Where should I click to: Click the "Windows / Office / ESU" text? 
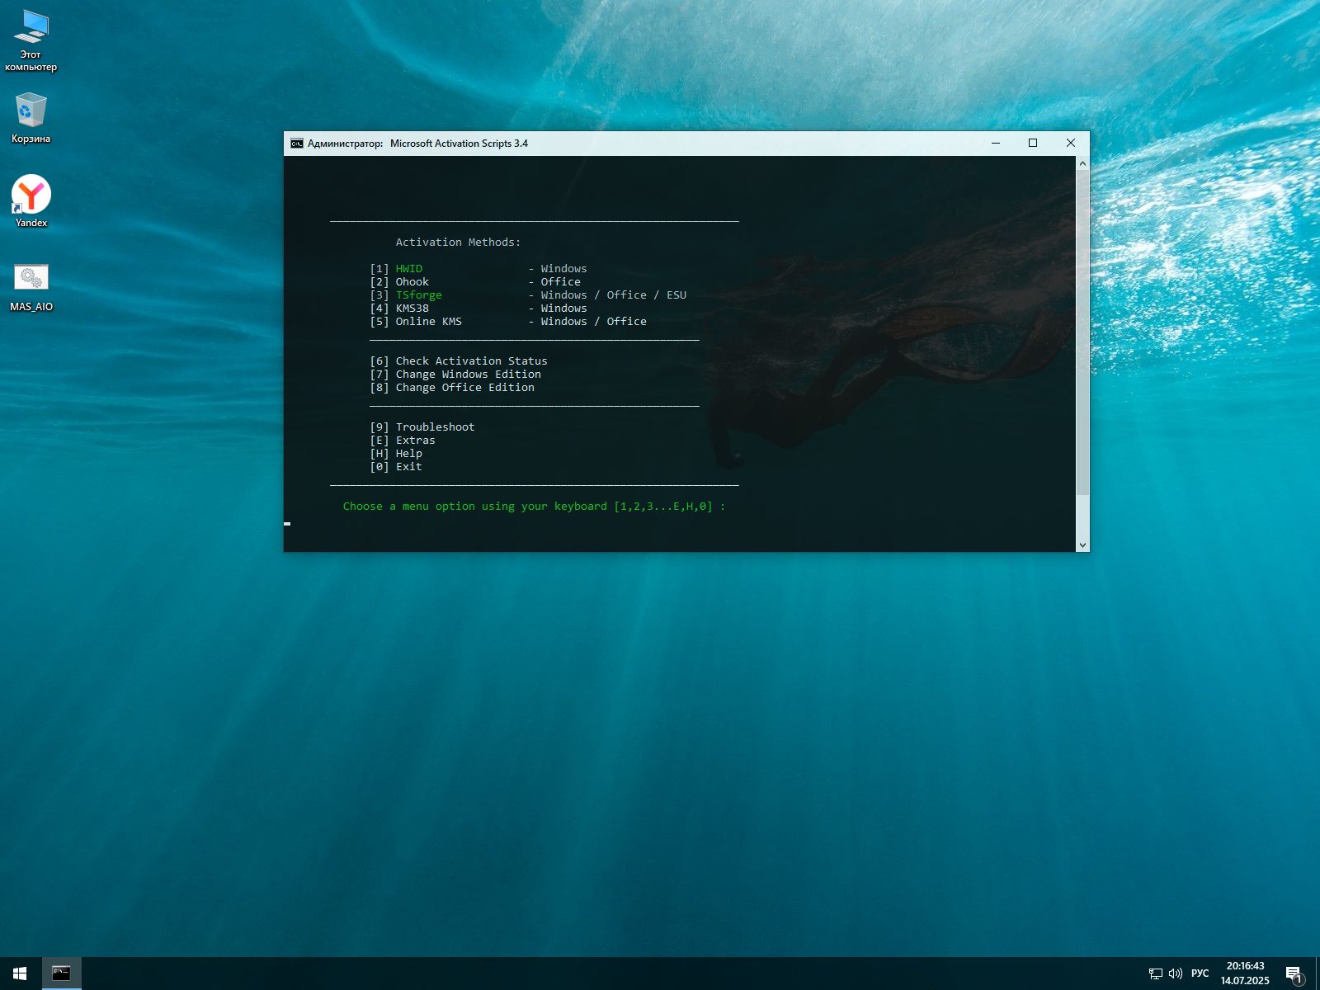coord(614,295)
